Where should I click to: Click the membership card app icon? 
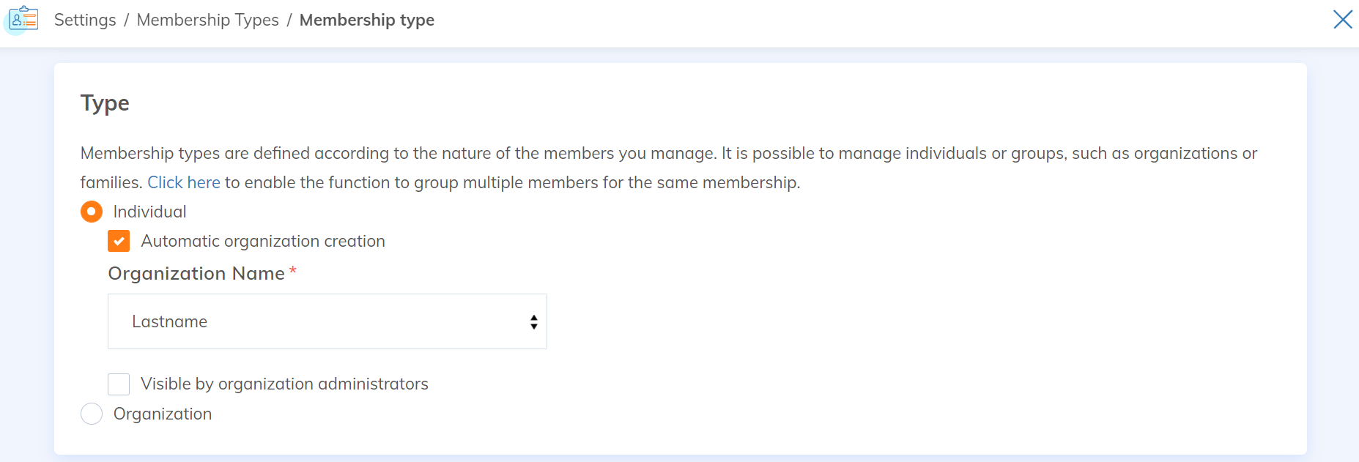click(23, 18)
